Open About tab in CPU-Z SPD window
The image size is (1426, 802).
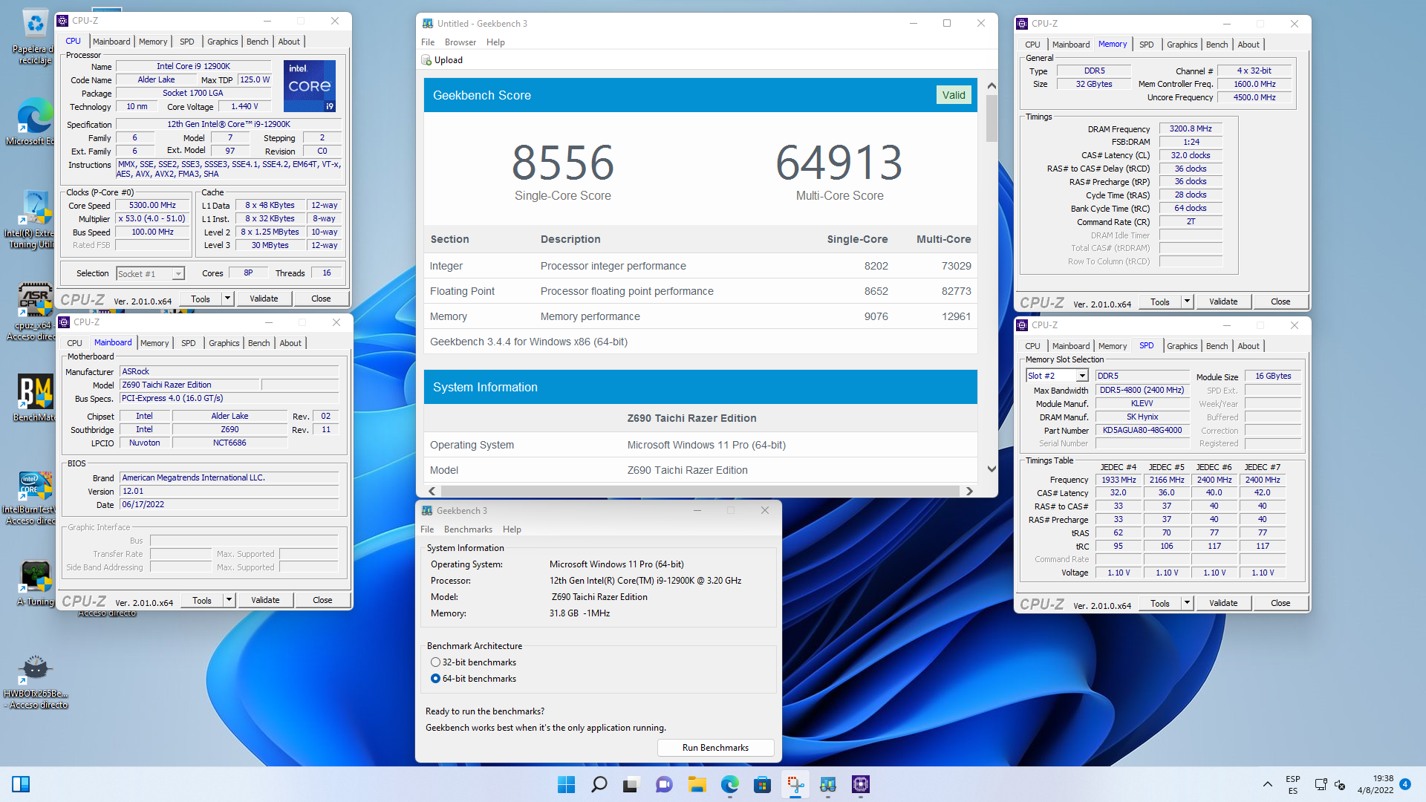1248,346
